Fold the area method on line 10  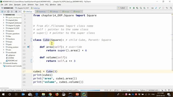click(32, 47)
